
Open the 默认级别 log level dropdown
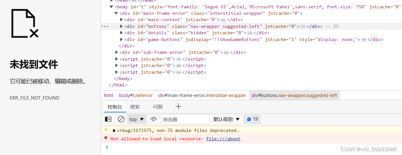pyautogui.click(x=227, y=119)
